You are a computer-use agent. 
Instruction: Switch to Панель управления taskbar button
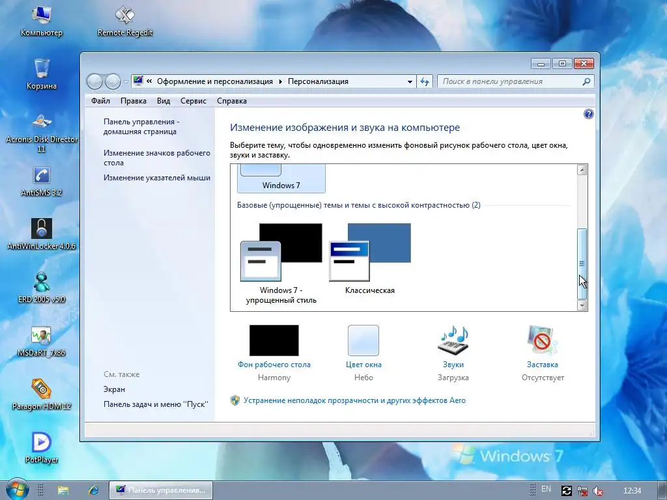(160, 490)
